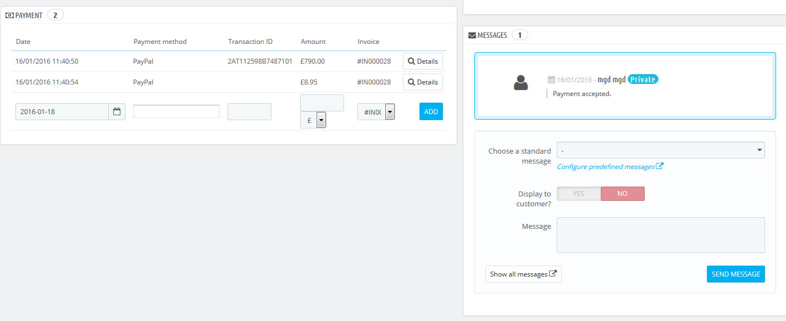Click the Message text area
The height and width of the screenshot is (321, 786).
pyautogui.click(x=661, y=235)
